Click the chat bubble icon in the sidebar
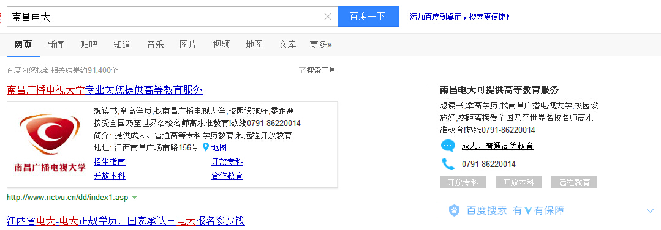 click(x=448, y=146)
